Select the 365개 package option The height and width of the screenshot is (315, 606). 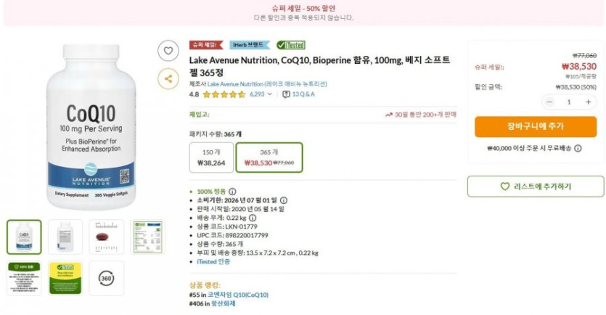pos(269,157)
